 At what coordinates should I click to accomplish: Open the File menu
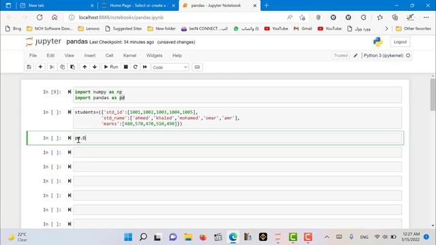(x=33, y=55)
